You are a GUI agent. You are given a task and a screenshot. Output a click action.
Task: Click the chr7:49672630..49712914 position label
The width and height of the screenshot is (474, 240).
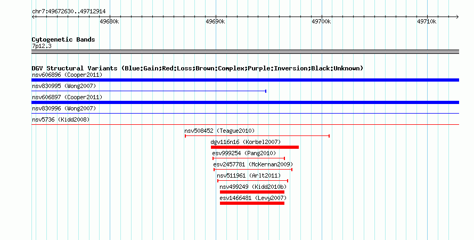click(69, 12)
